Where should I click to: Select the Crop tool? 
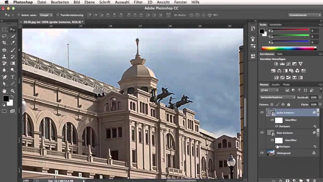tap(4, 43)
